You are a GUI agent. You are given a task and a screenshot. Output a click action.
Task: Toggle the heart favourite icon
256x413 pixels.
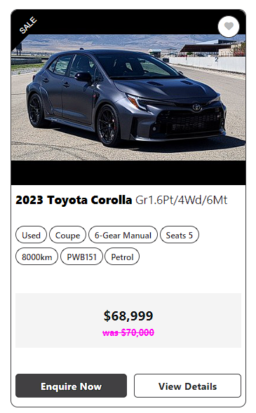tap(229, 27)
